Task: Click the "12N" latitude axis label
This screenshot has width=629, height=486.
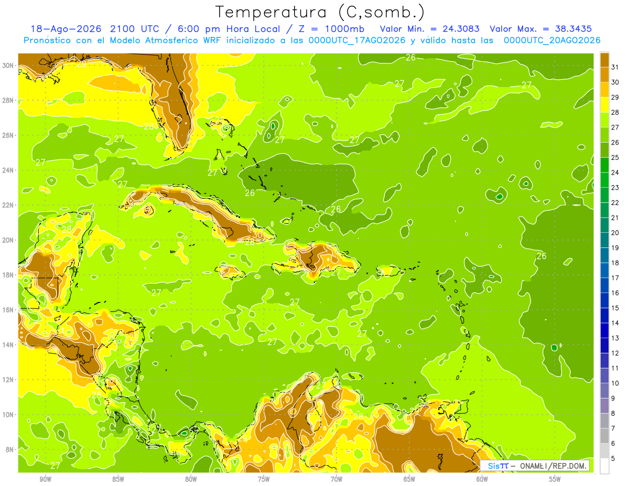Action: click(9, 380)
